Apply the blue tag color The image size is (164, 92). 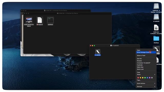coord(147,78)
